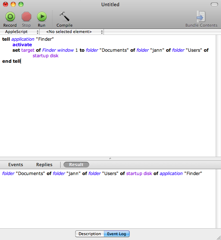Minimize the window with the yellow button
The image size is (221, 240).
click(x=13, y=4)
